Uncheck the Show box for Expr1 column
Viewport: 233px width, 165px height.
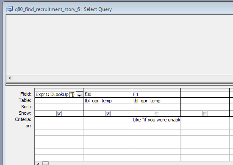coord(59,113)
